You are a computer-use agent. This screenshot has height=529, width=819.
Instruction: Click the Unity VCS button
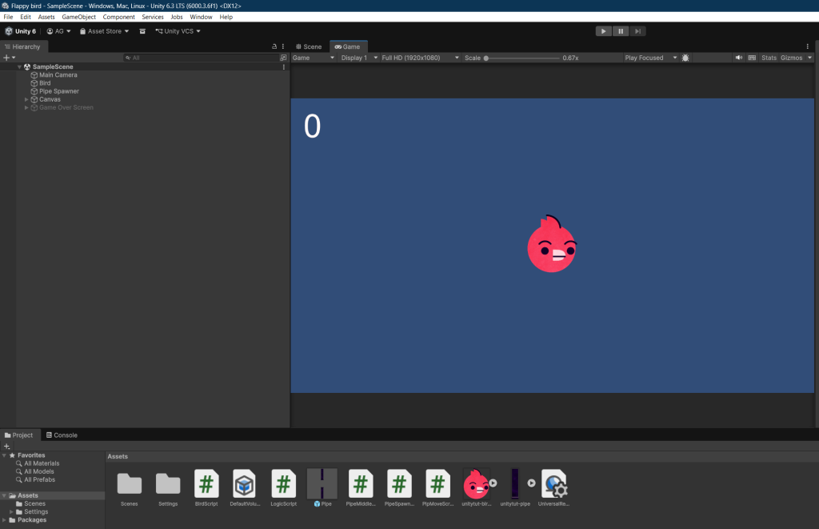pyautogui.click(x=178, y=31)
